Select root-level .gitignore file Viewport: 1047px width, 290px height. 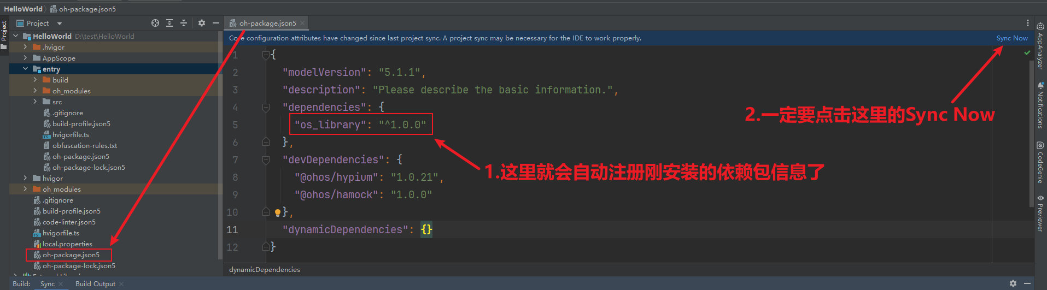[58, 200]
